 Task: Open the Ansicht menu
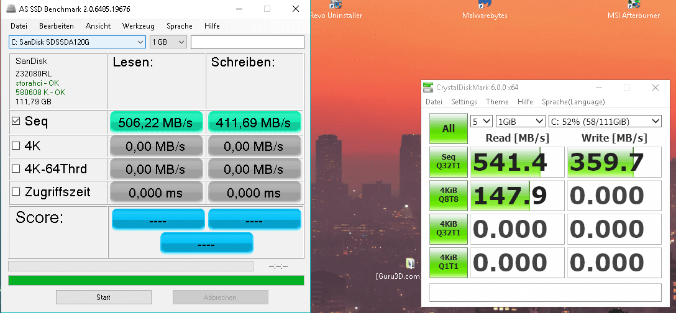click(98, 26)
